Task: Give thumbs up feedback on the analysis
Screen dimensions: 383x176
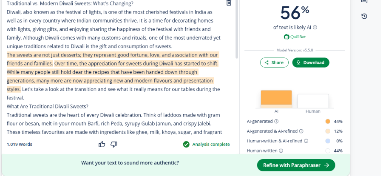Action: [x=102, y=145]
